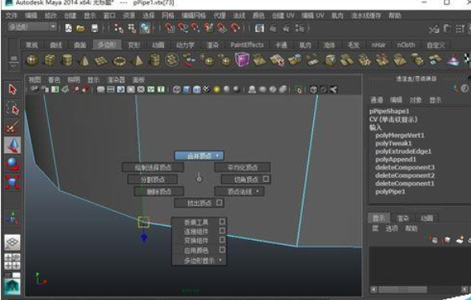Screen dimensions: 471x300
Task: Activate the Rotate tool sphere icon
Action: coord(12,164)
